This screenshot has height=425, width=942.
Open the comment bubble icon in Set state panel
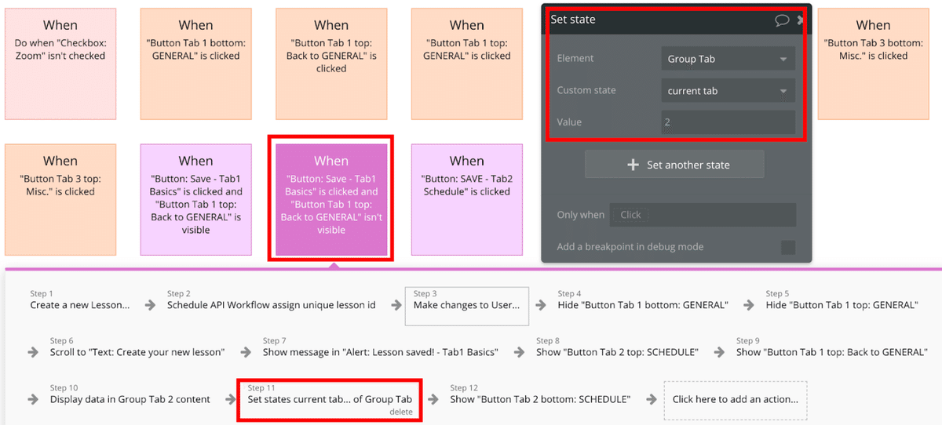782,20
